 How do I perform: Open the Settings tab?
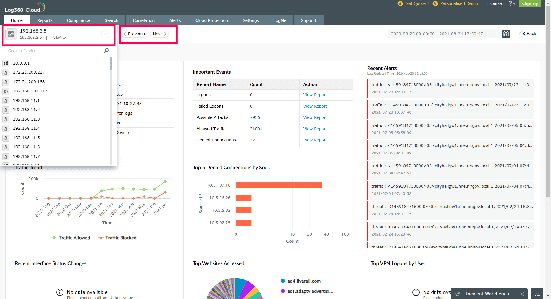[x=251, y=20]
